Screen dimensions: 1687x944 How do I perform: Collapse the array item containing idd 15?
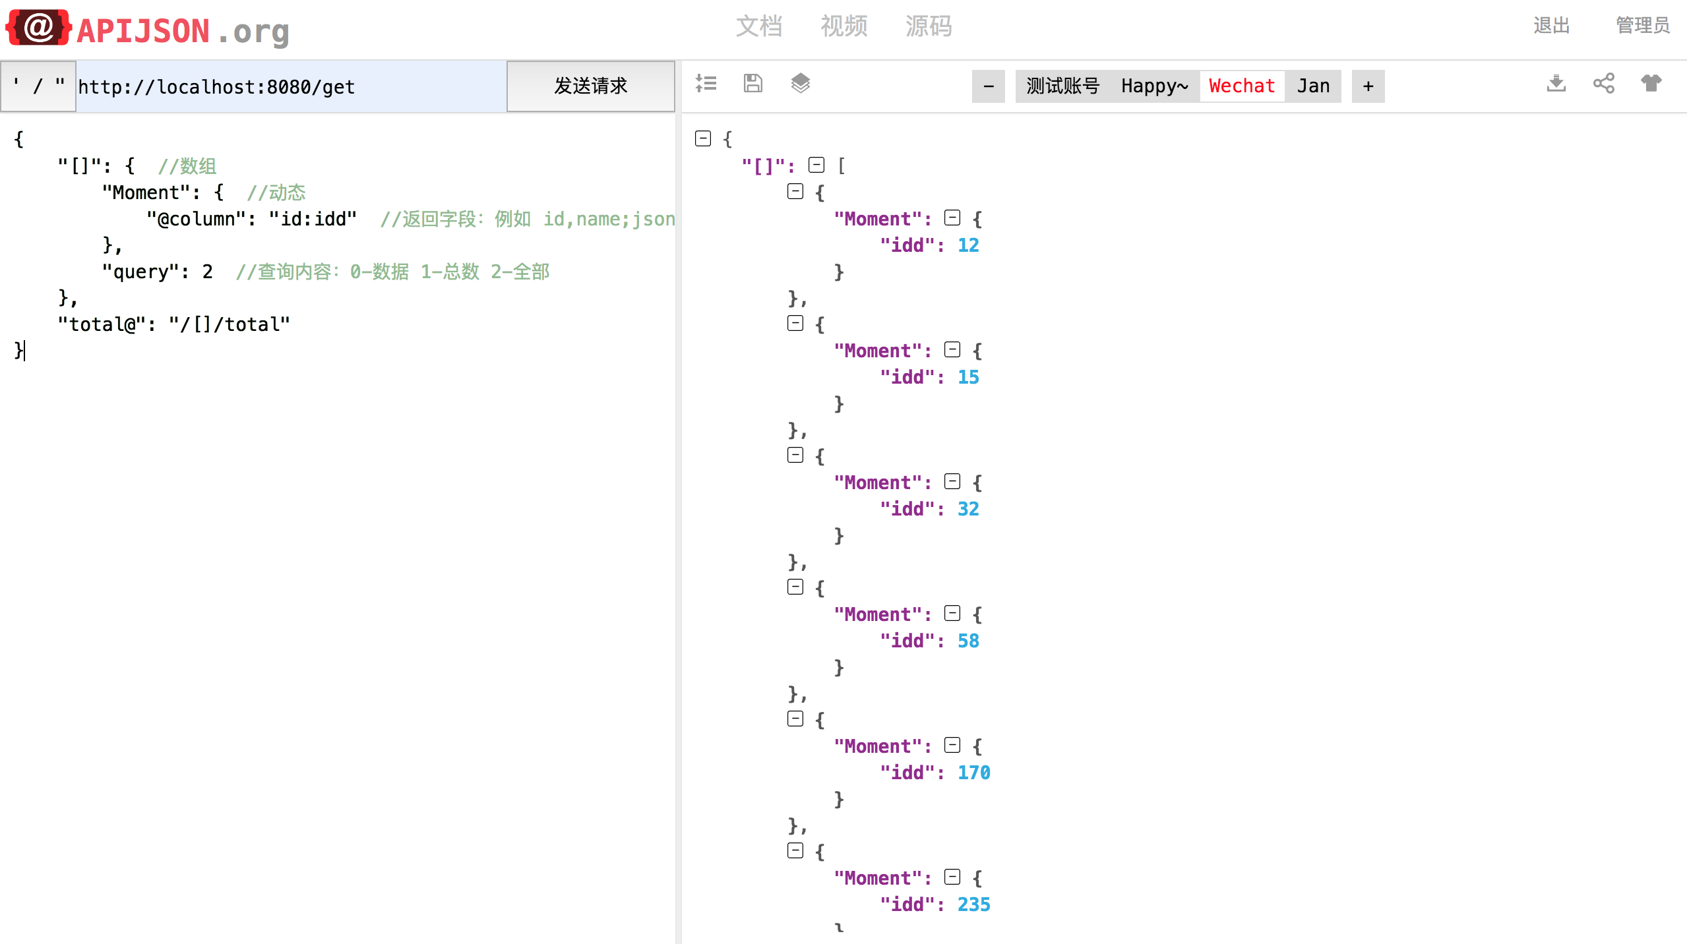point(795,323)
